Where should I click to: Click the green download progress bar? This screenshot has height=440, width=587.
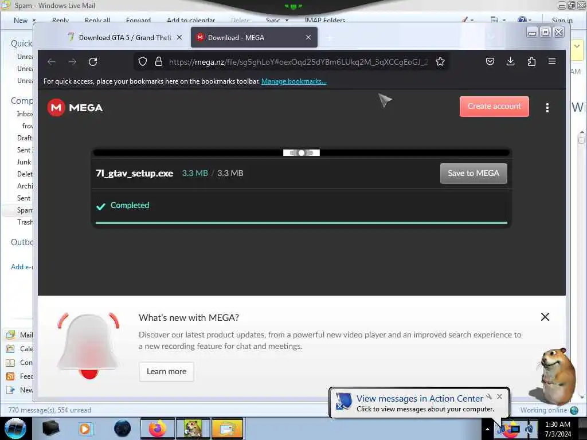(x=302, y=223)
